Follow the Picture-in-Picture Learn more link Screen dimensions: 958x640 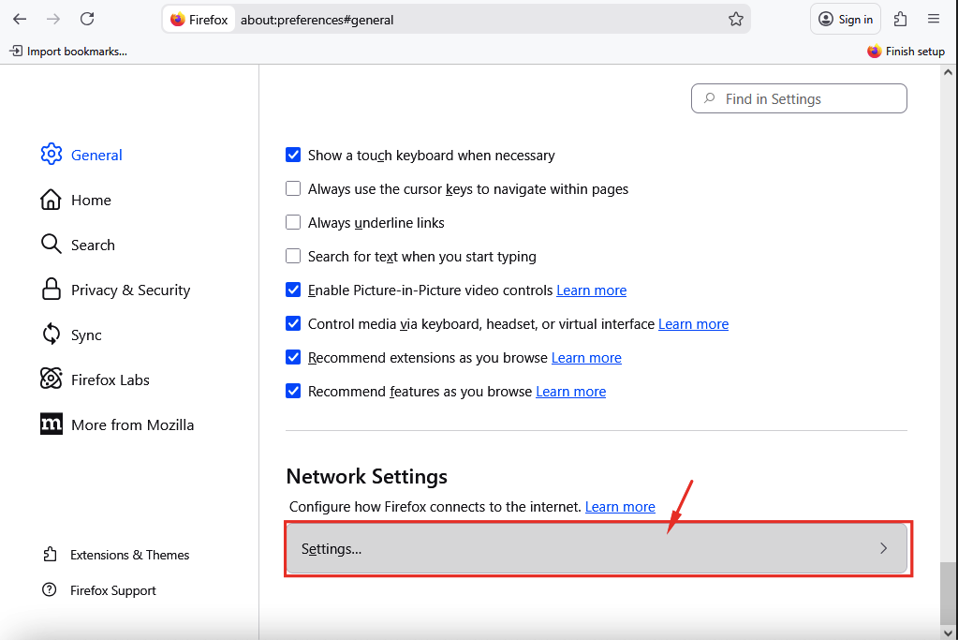click(x=591, y=290)
